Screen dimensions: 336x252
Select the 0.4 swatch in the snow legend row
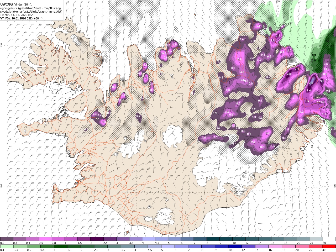(x=32, y=239)
